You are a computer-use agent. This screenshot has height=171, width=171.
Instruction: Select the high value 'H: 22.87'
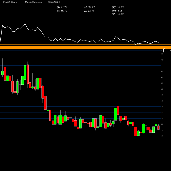point(90,8)
